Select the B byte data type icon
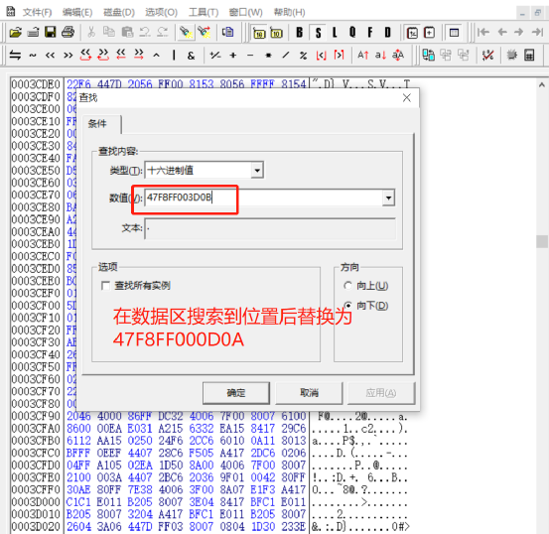549x534 pixels. point(300,33)
